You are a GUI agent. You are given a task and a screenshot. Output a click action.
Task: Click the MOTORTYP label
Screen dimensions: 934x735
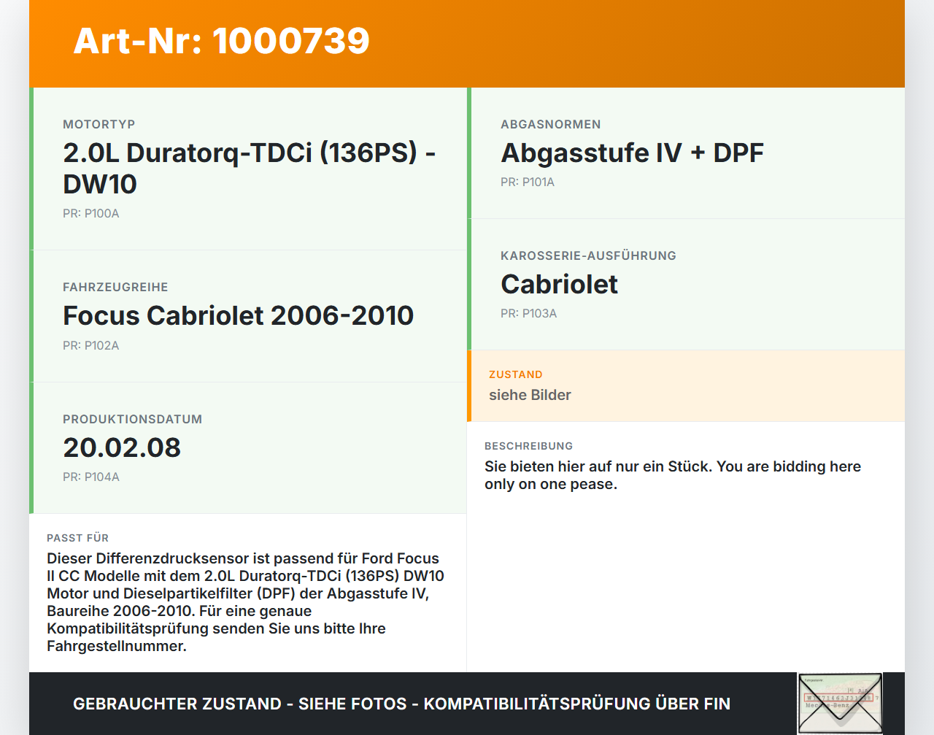(99, 124)
